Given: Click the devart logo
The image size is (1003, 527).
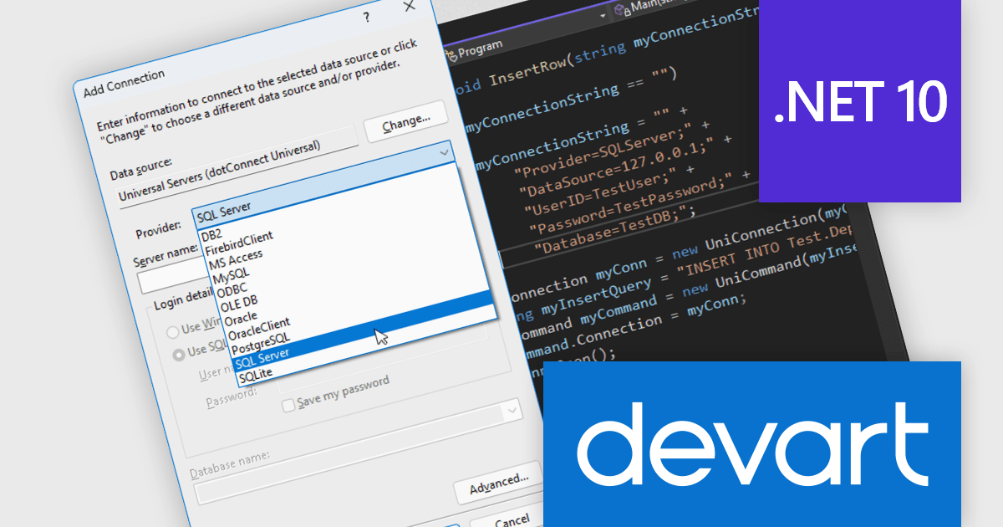Looking at the screenshot, I should pos(752,446).
